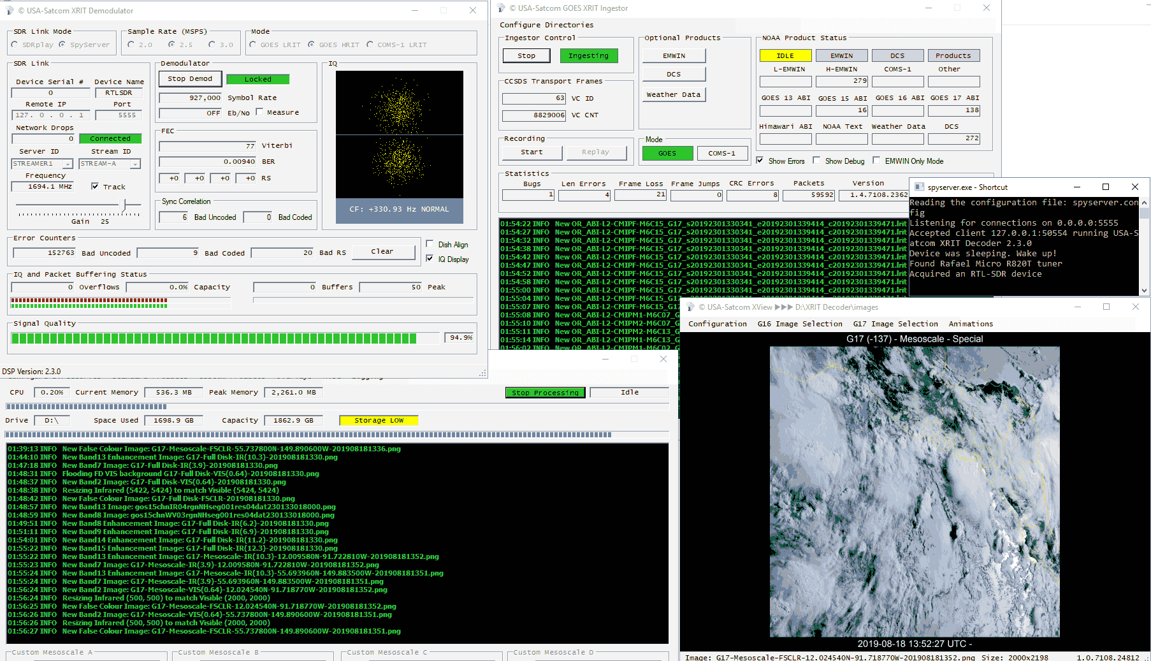The image size is (1151, 661).
Task: Click the Signal Quality progress bar
Action: [x=225, y=338]
